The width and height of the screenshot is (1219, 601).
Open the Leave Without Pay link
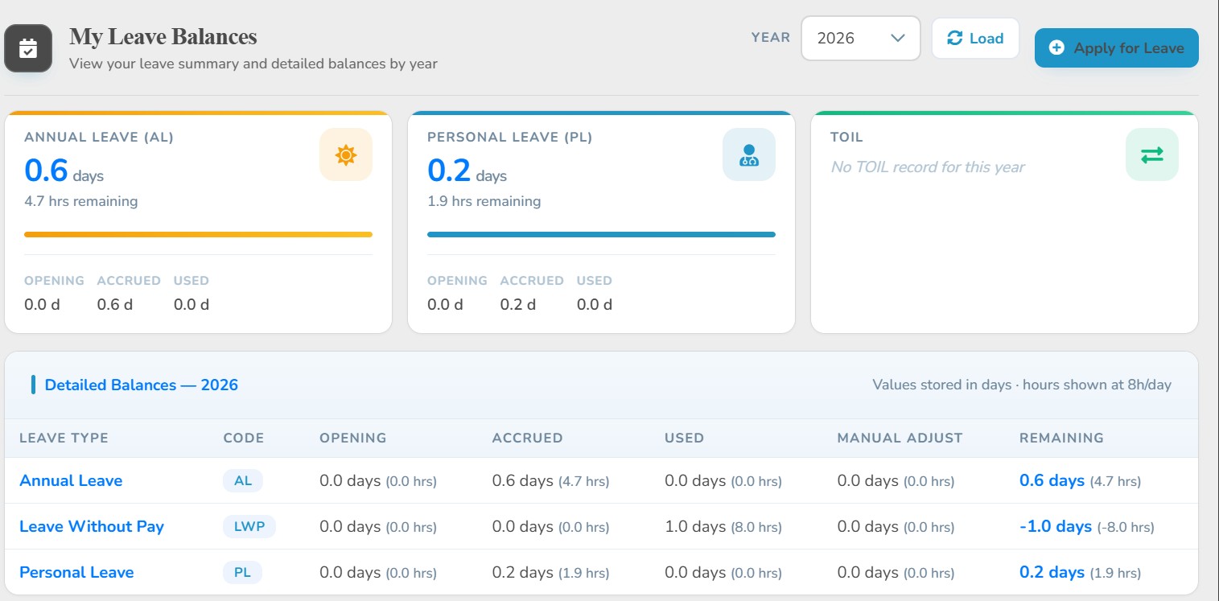(92, 526)
